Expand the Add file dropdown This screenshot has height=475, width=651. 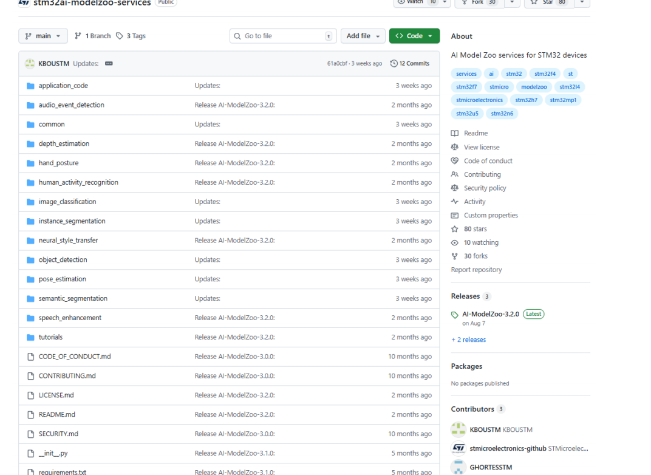(x=363, y=36)
